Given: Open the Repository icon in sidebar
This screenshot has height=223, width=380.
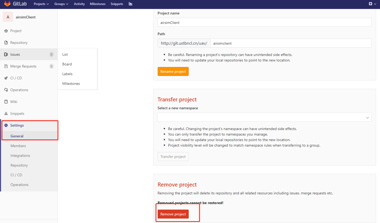Looking at the screenshot, I should tap(6, 42).
